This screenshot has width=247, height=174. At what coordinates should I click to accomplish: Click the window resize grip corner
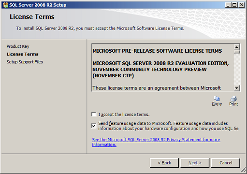tap(243, 170)
